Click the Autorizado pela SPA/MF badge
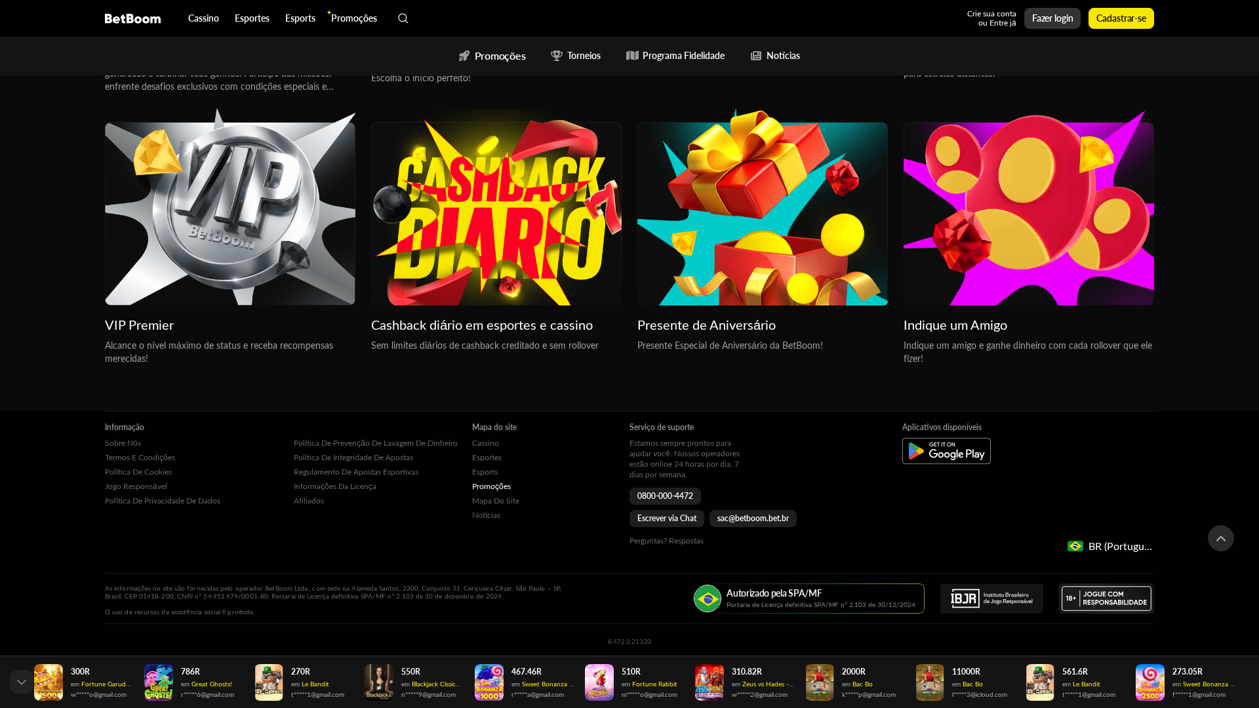This screenshot has height=708, width=1259. (x=809, y=599)
